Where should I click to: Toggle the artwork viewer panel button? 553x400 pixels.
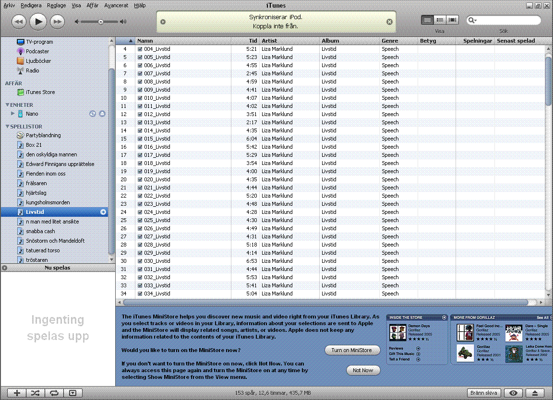pos(72,393)
